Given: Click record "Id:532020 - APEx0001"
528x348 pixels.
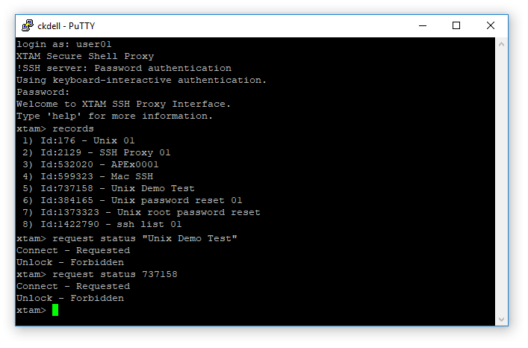Looking at the screenshot, I should click(100, 164).
